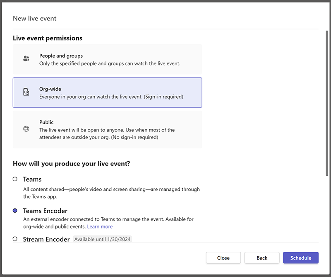Click the Schedule button
Image resolution: width=331 pixels, height=277 pixels.
point(301,258)
